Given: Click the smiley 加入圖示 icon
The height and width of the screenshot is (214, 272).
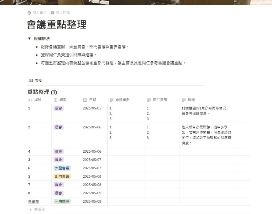Looking at the screenshot, I should tap(29, 13).
